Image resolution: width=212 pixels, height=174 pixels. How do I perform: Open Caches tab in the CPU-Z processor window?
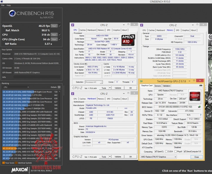click(x=83, y=30)
